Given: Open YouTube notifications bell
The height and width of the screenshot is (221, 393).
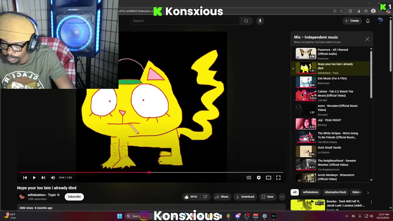Looking at the screenshot, I should click(368, 21).
